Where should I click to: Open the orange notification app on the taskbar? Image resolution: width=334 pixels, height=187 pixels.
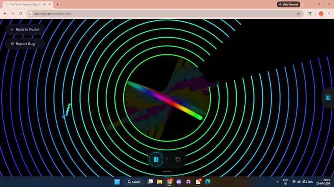point(198,182)
